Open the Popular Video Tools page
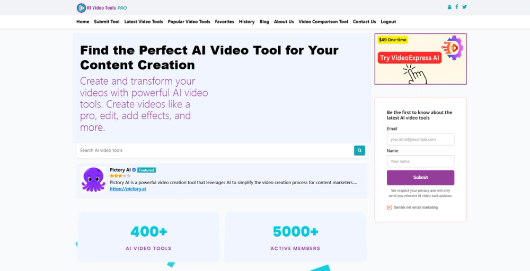 coord(189,22)
